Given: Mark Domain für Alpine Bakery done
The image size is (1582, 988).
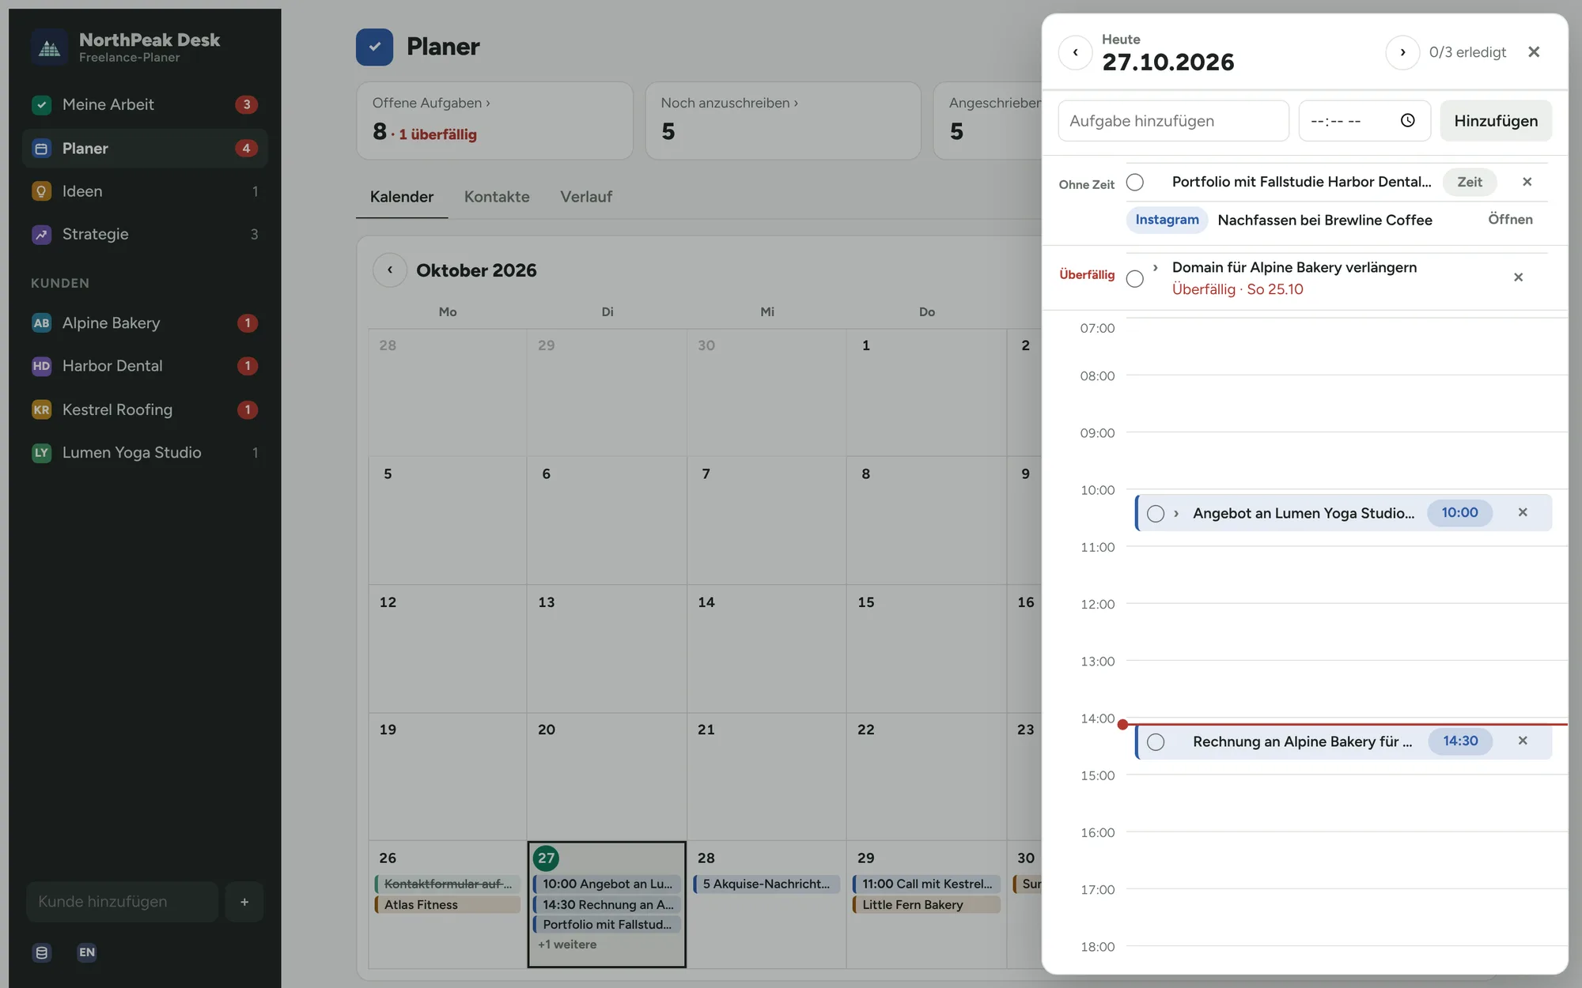Looking at the screenshot, I should click(1135, 278).
